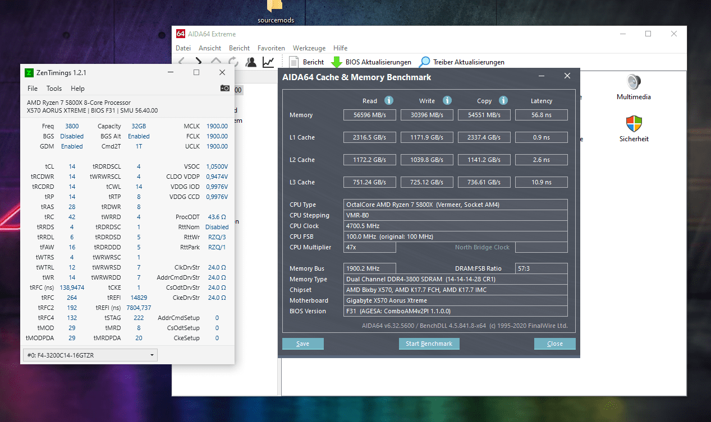Click the Close button in benchmark dialog
The width and height of the screenshot is (711, 422).
[x=555, y=344]
